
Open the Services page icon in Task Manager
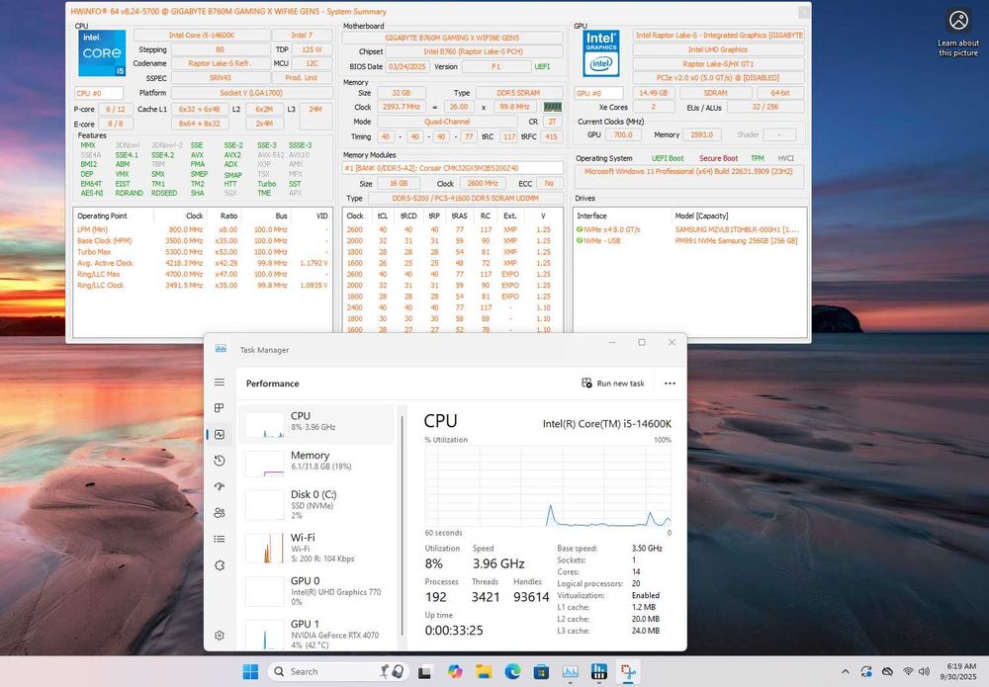[220, 565]
